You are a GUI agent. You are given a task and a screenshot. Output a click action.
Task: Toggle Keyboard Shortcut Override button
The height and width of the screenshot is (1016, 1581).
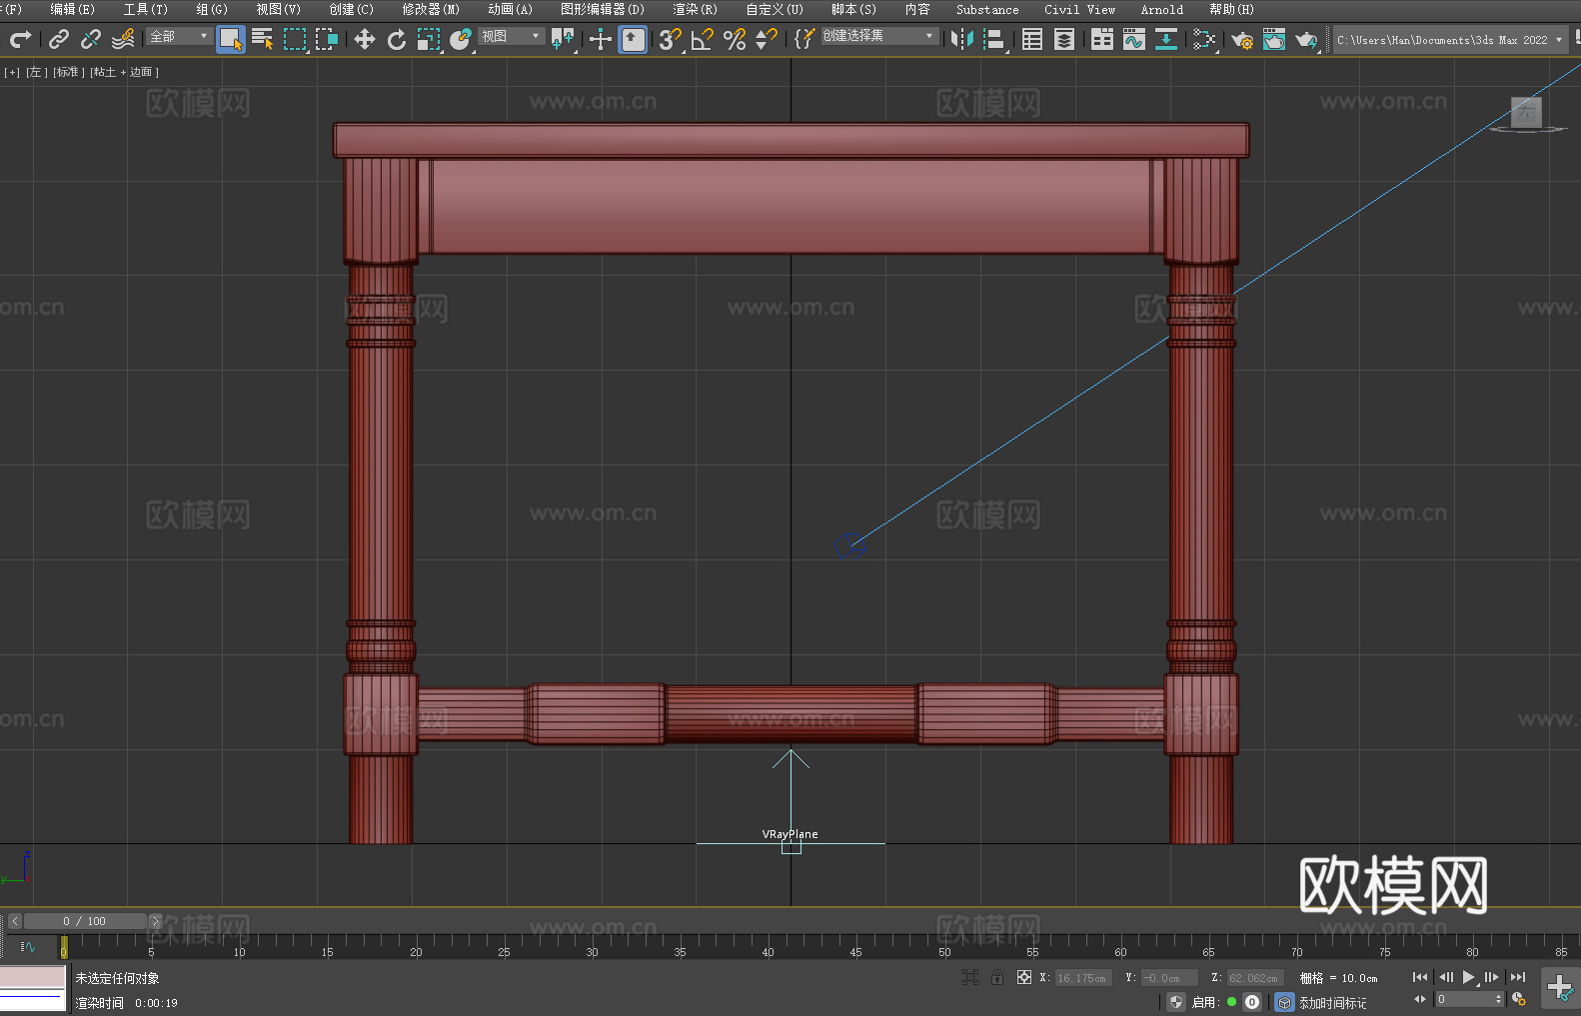coord(633,39)
